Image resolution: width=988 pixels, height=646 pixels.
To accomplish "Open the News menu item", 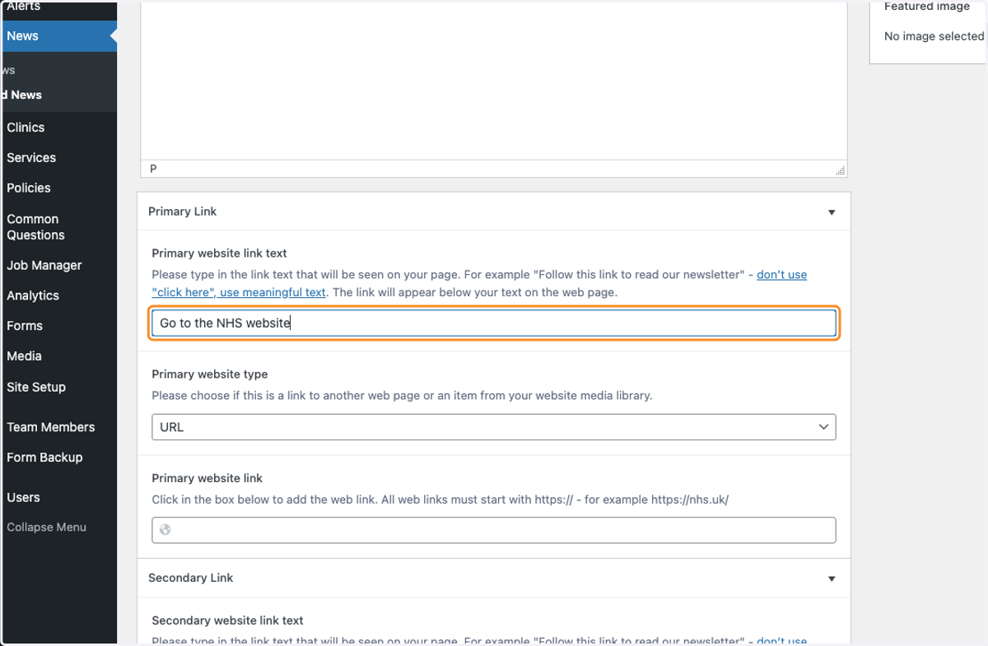I will [22, 35].
